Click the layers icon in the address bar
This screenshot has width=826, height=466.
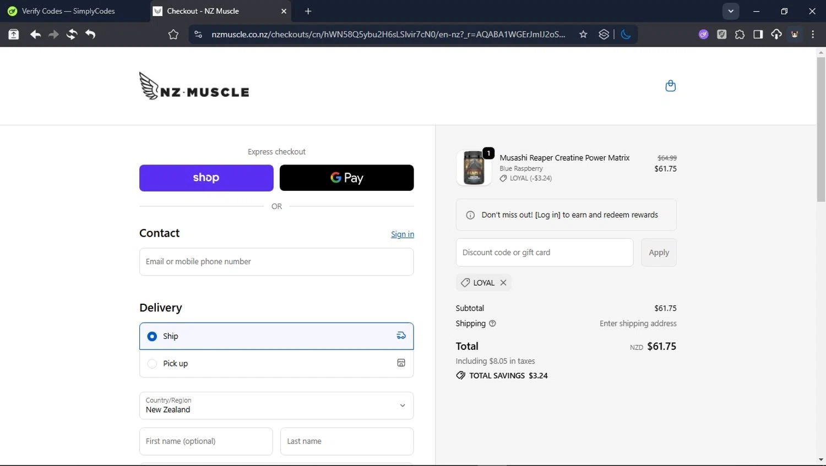point(604,34)
